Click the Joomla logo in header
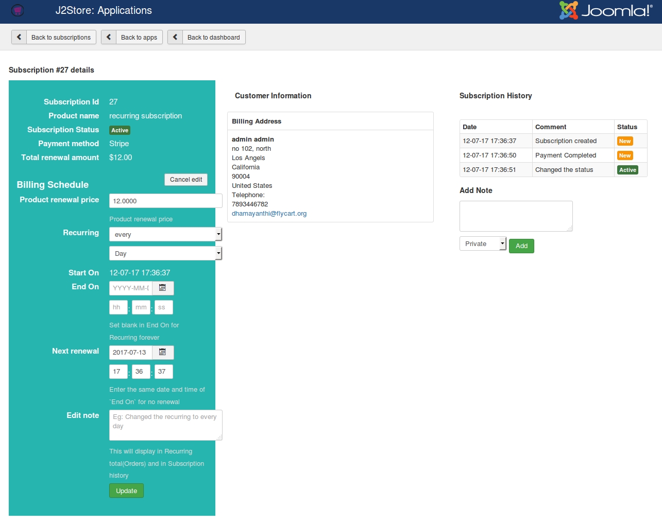662x524 pixels. coord(606,10)
